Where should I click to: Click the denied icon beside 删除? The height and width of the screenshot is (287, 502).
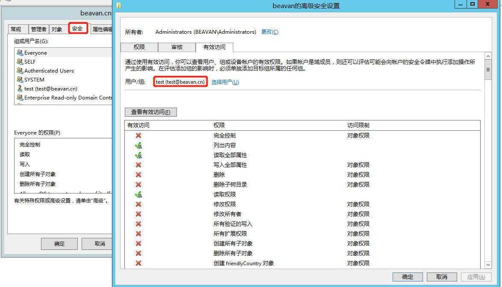(x=138, y=175)
